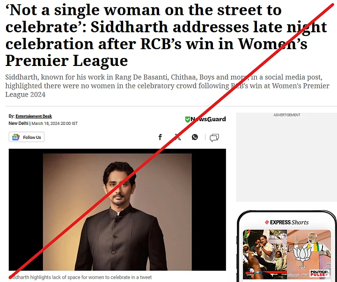The width and height of the screenshot is (337, 282).
Task: Click the article subheading summary text
Action: [x=167, y=86]
